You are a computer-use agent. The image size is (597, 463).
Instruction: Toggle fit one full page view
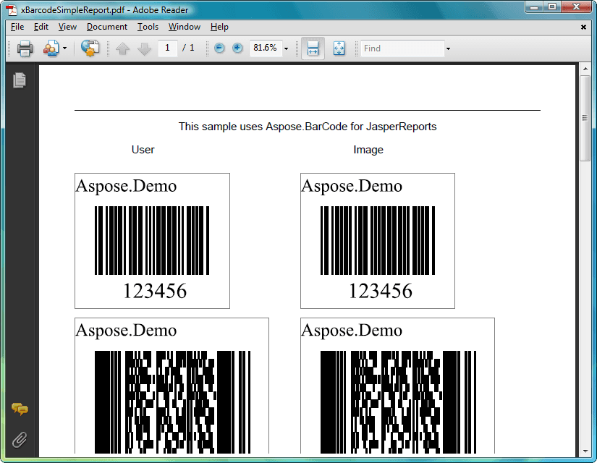(x=339, y=48)
